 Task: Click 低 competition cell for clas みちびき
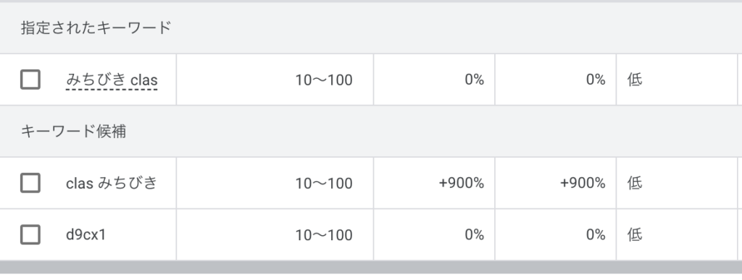635,183
